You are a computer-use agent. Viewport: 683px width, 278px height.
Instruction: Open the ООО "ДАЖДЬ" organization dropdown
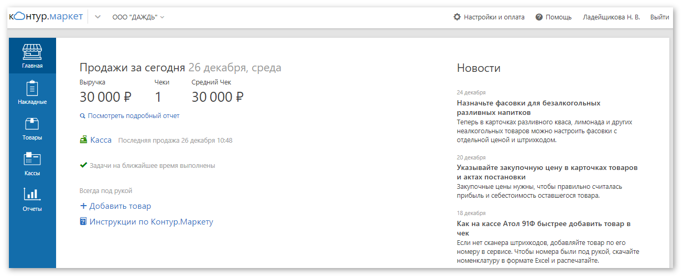pos(138,17)
